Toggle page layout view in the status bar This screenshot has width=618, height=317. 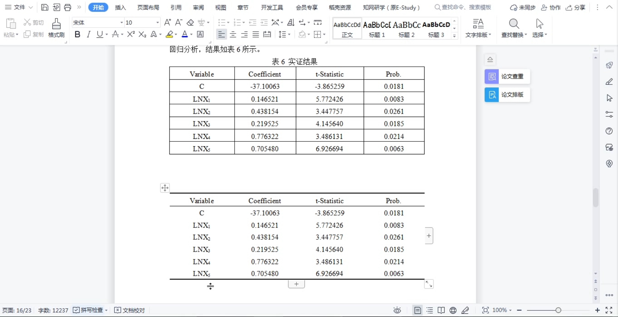pos(417,310)
